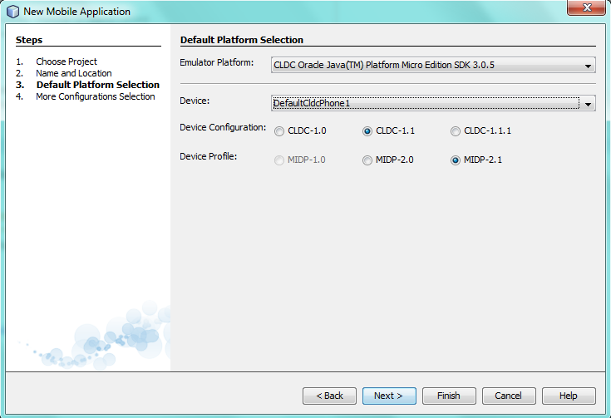Cancel the wizard
This screenshot has height=418, width=611.
pyautogui.click(x=509, y=396)
